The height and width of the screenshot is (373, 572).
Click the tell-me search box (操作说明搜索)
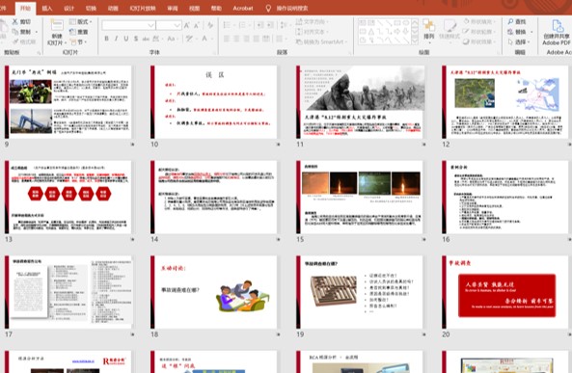(x=292, y=8)
